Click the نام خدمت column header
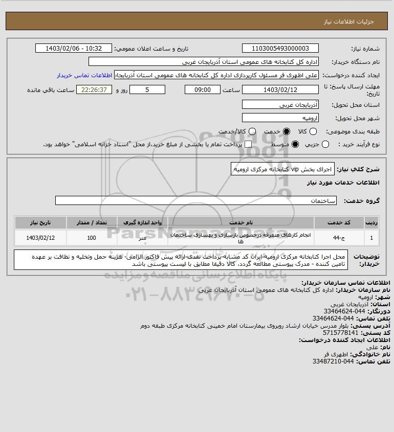394x432 pixels. coord(240,222)
